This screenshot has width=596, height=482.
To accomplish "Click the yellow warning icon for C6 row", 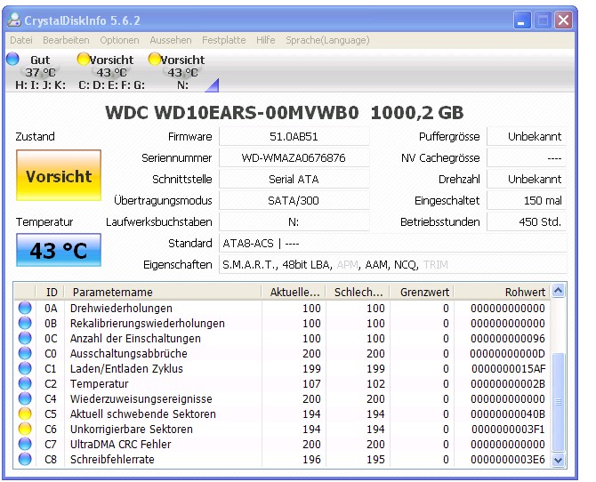I will click(25, 429).
